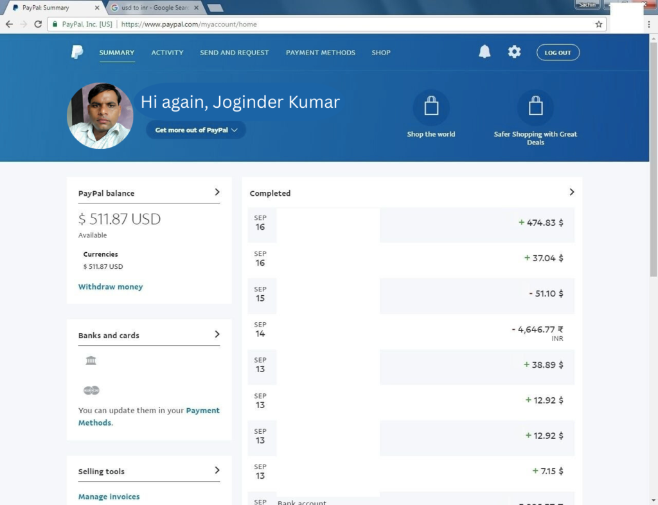Open the -4,646.77 INR Sep 14 transaction
The height and width of the screenshot is (505, 658).
[411, 332]
